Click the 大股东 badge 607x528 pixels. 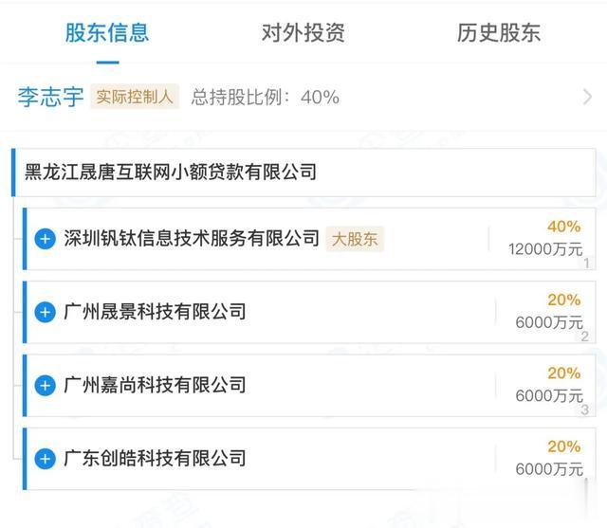click(x=355, y=239)
